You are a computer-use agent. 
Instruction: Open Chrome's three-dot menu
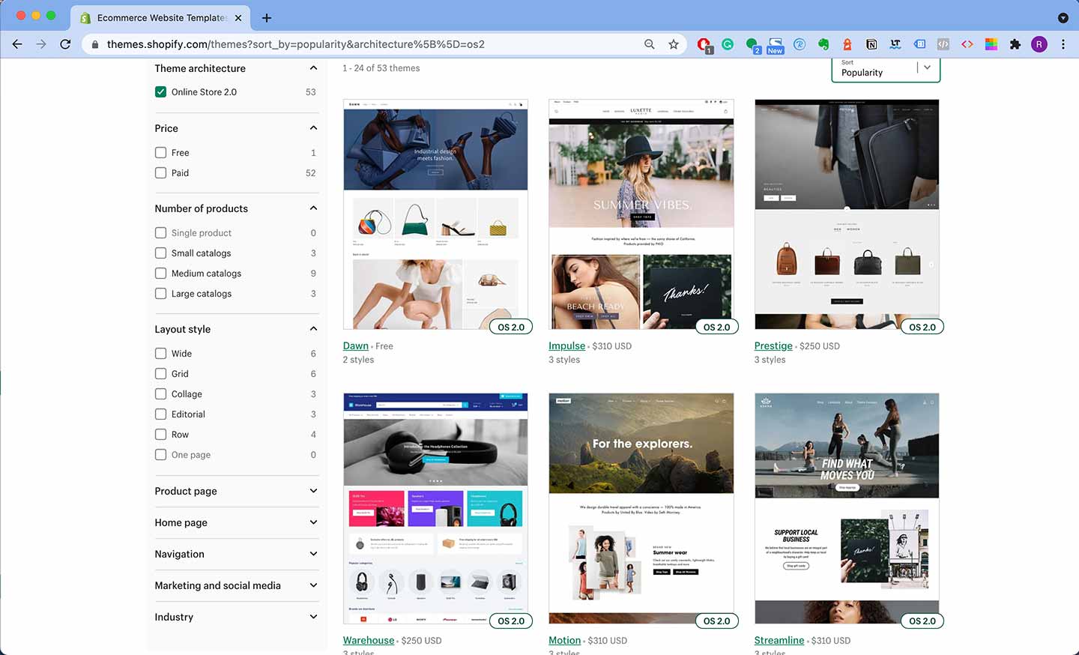click(1063, 44)
